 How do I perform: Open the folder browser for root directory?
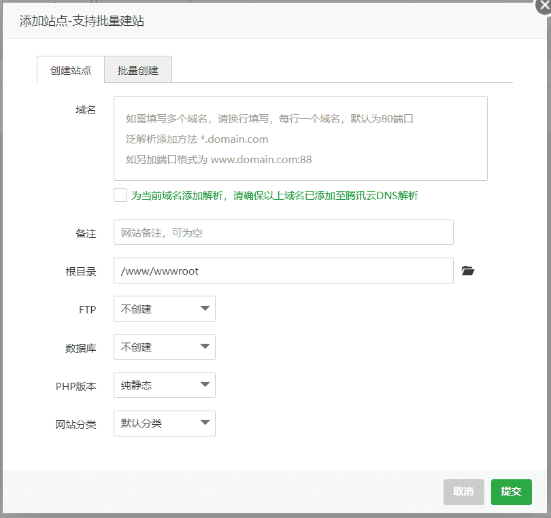pos(467,270)
